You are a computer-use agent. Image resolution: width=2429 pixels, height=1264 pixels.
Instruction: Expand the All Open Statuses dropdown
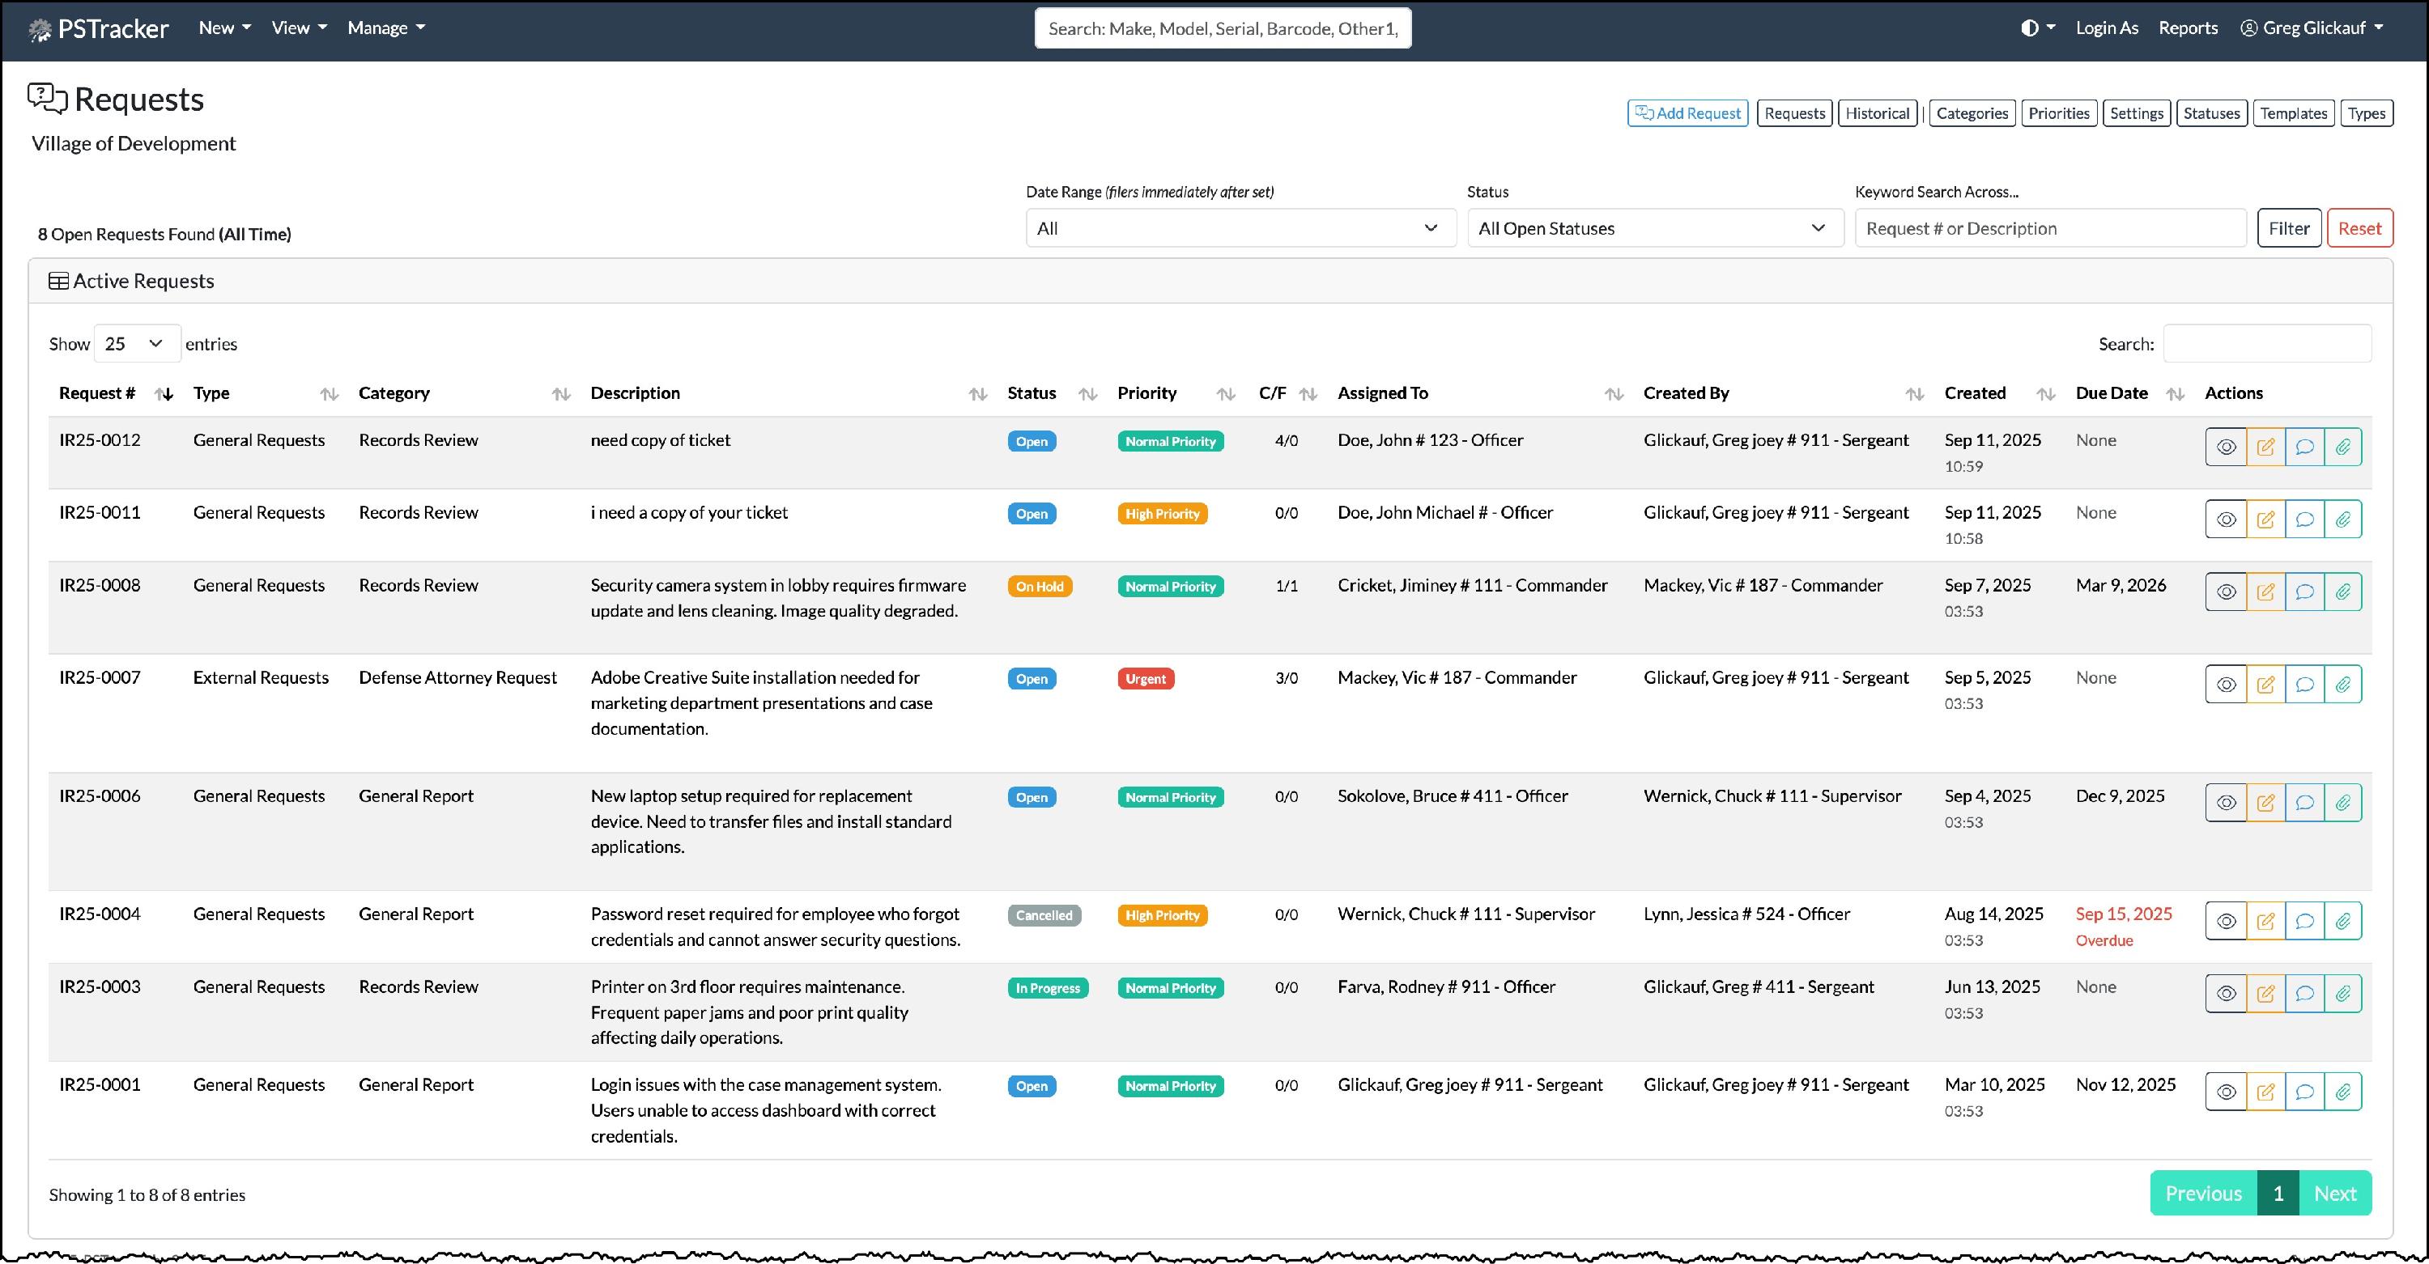coord(1654,228)
